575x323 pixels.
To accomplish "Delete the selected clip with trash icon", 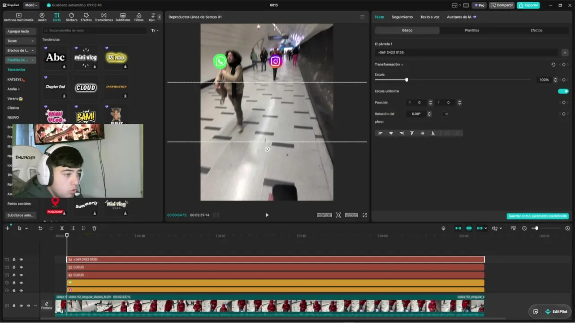I will click(x=94, y=228).
